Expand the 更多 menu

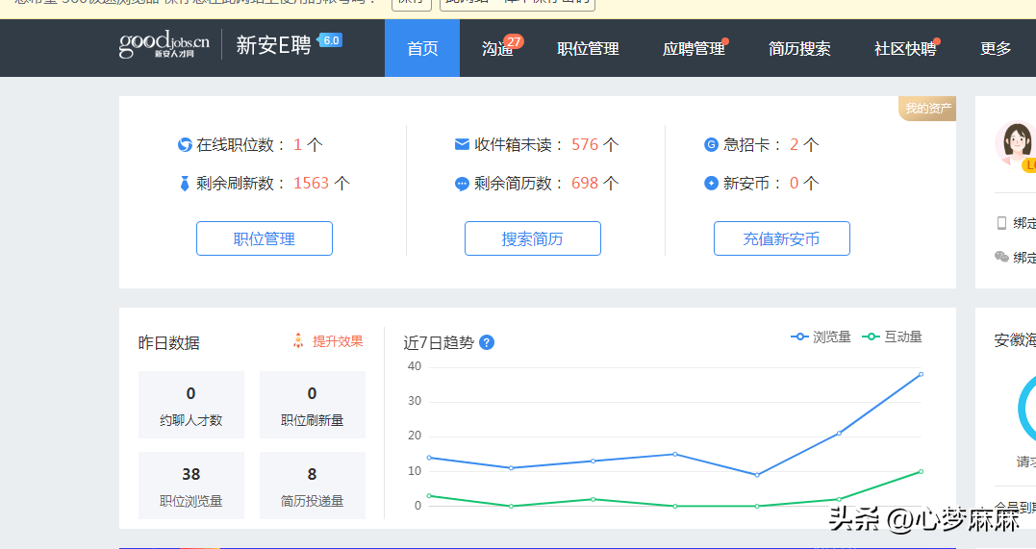(x=996, y=48)
